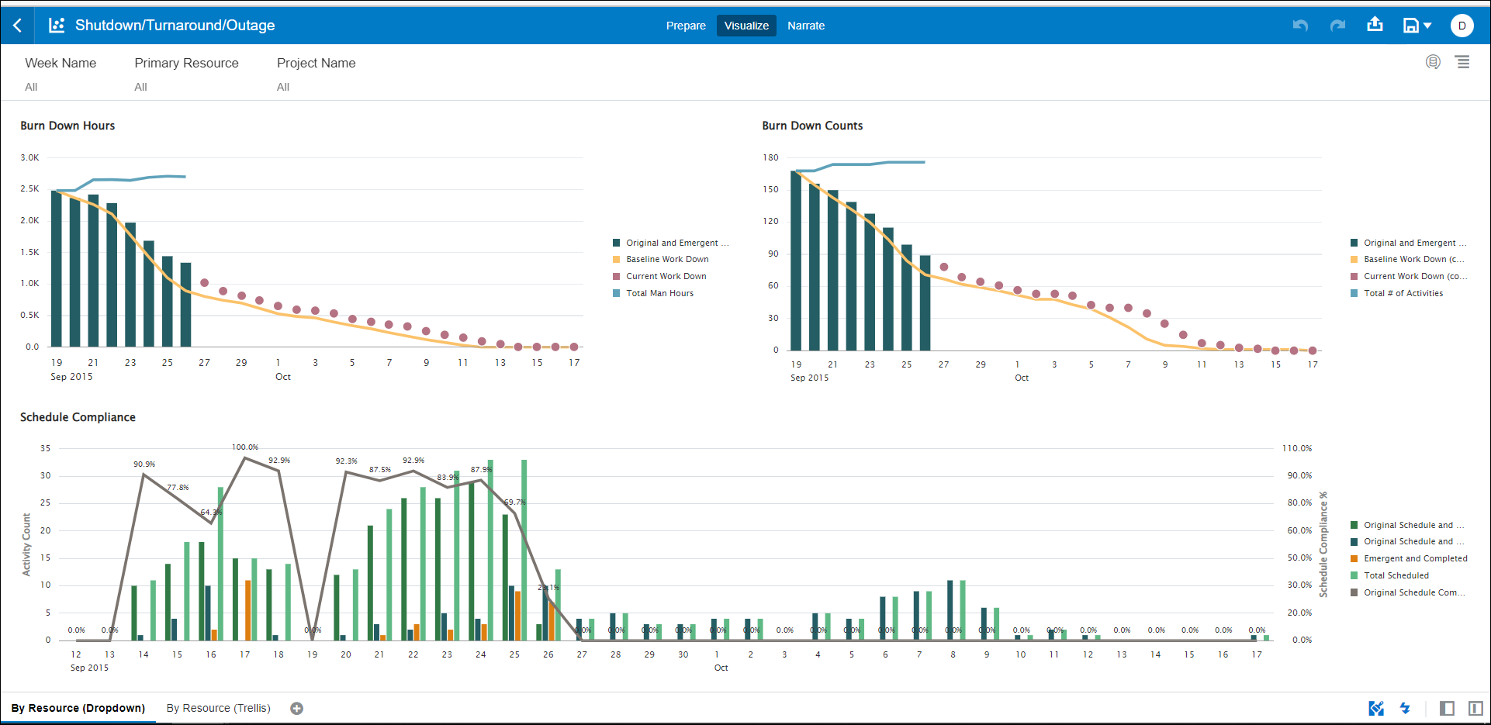1491x725 pixels.
Task: Click Total Man Hours legend swatch
Action: point(617,293)
